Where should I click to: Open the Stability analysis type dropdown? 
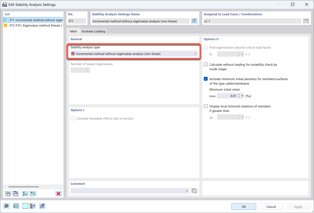click(134, 54)
